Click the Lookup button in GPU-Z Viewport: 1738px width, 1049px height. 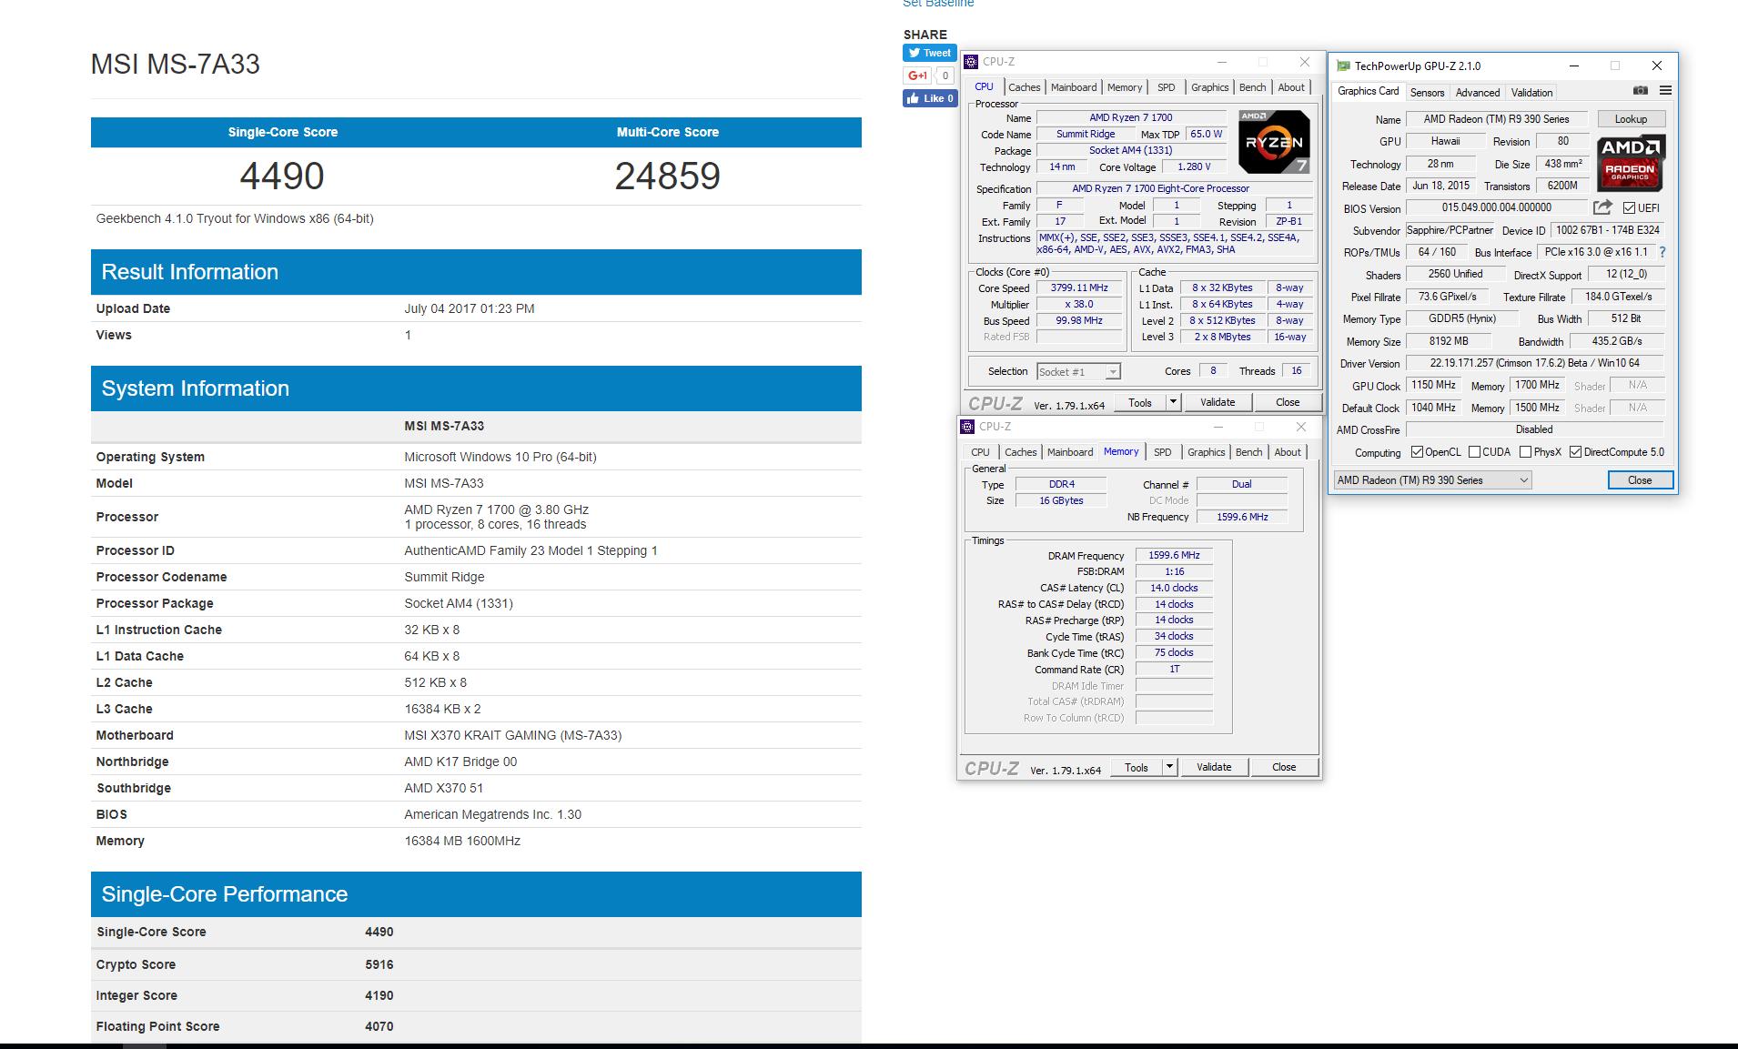click(1631, 119)
